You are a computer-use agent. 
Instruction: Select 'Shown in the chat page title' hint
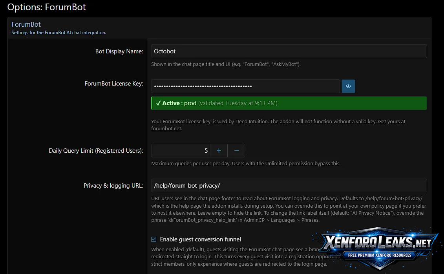point(226,64)
